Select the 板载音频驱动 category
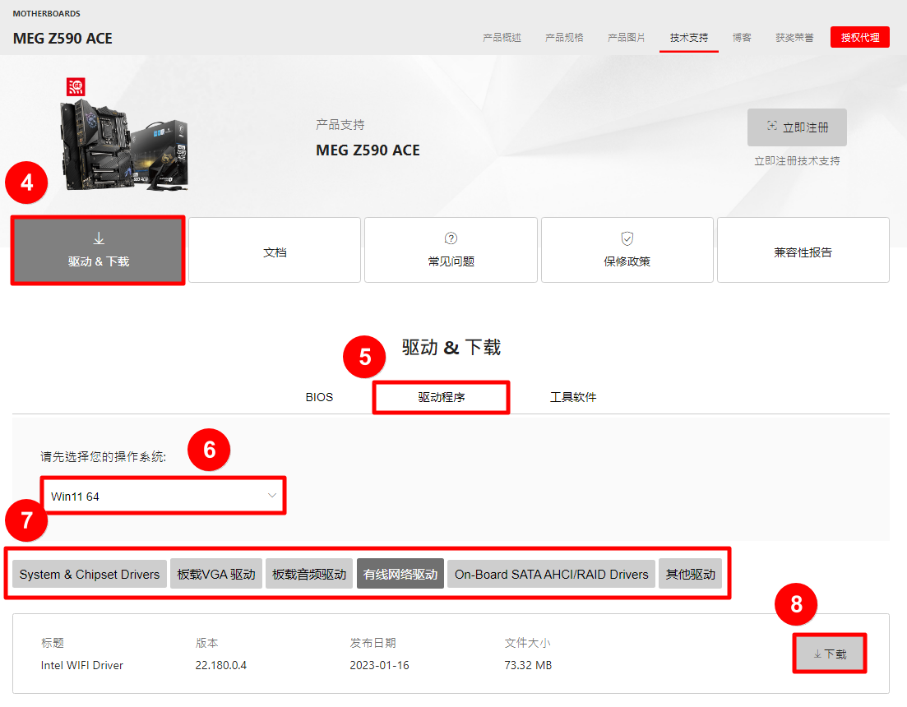Viewport: 907px width, 707px height. click(309, 575)
